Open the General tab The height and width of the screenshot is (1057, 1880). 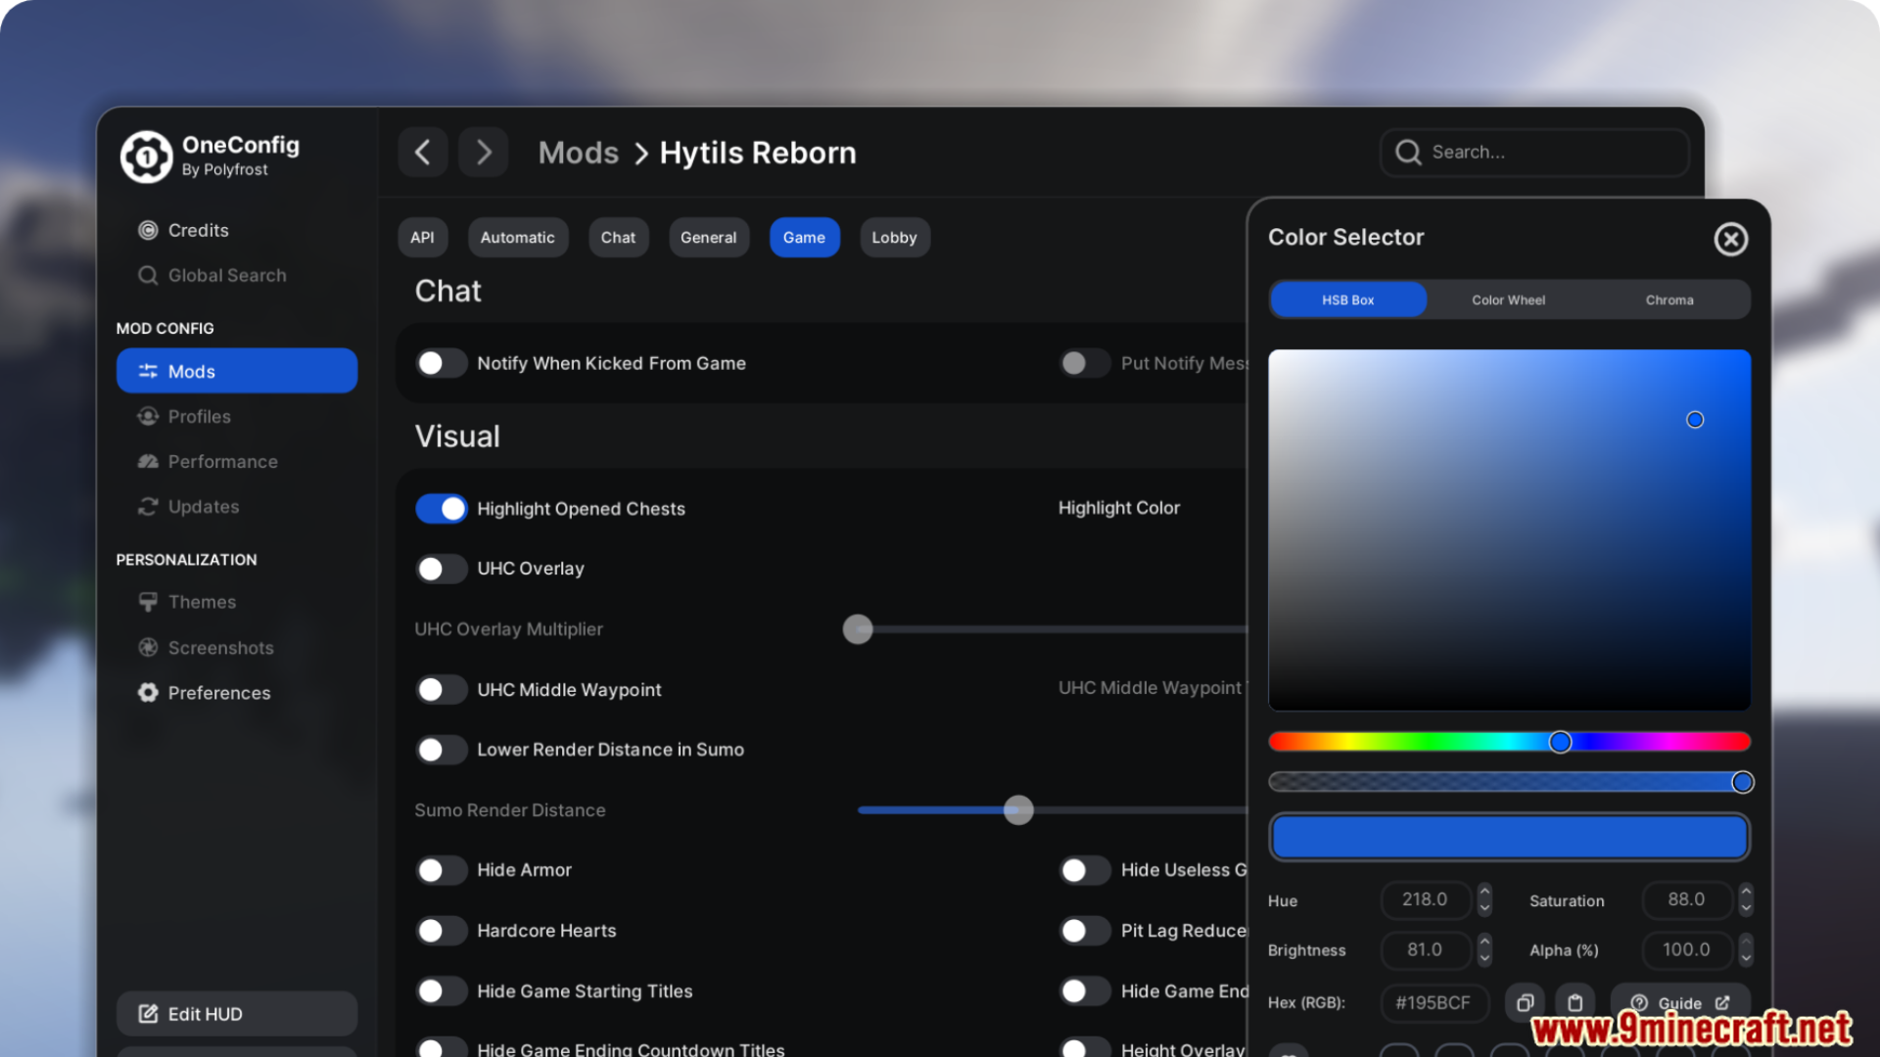coord(708,237)
